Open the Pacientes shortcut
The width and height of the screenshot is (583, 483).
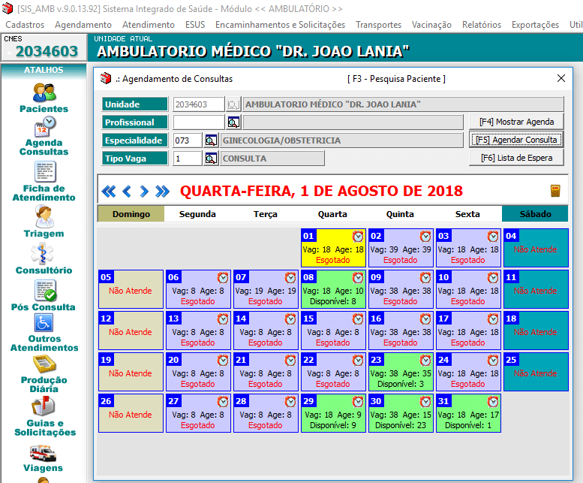click(x=44, y=98)
